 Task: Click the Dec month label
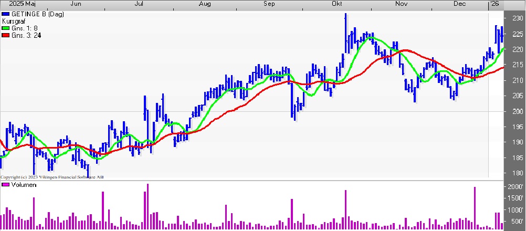(x=460, y=4)
